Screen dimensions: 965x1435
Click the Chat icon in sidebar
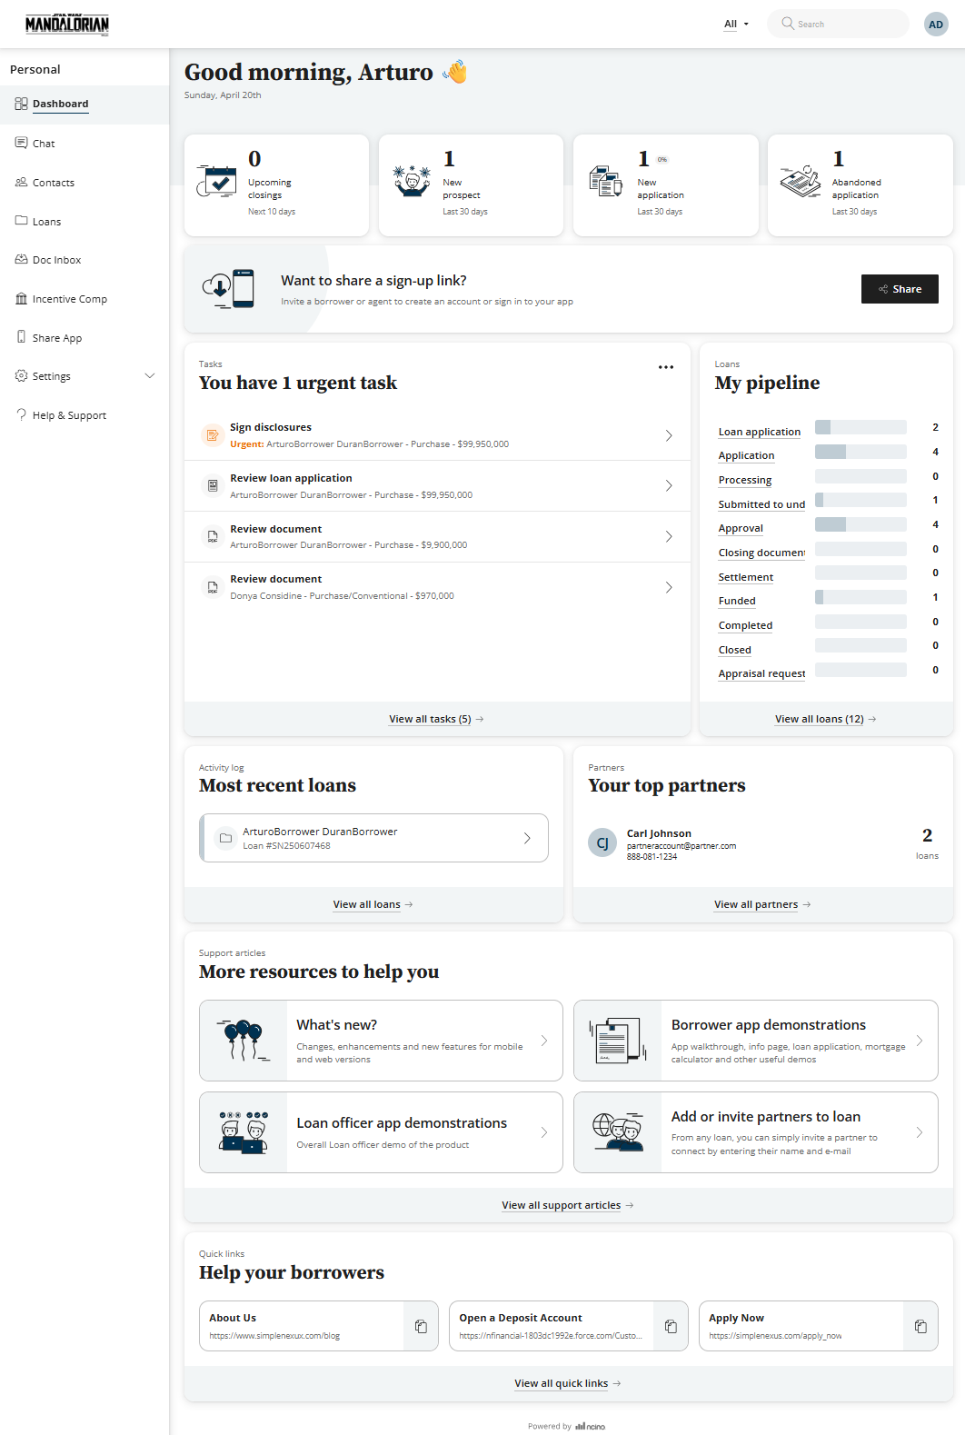coord(21,143)
